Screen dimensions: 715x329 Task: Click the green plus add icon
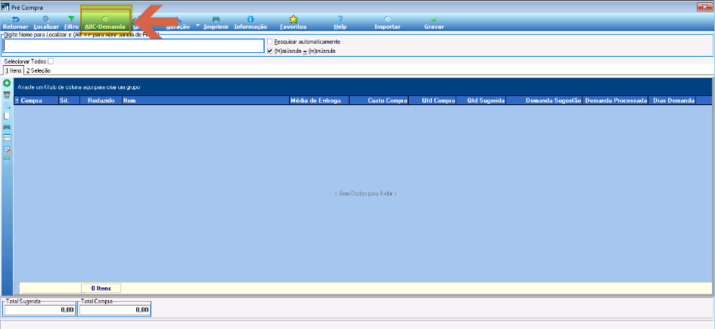point(7,83)
